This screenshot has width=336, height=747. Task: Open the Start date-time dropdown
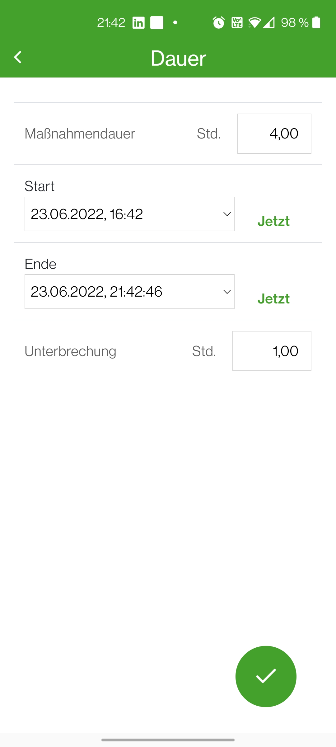coord(124,214)
